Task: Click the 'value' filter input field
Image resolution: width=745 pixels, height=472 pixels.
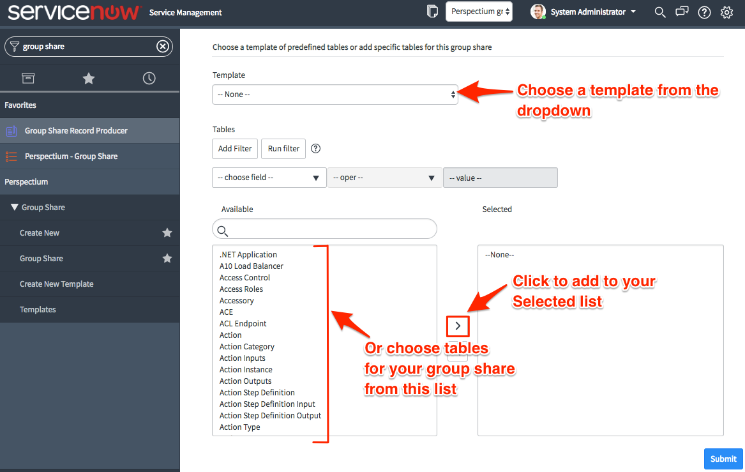Action: coord(500,178)
